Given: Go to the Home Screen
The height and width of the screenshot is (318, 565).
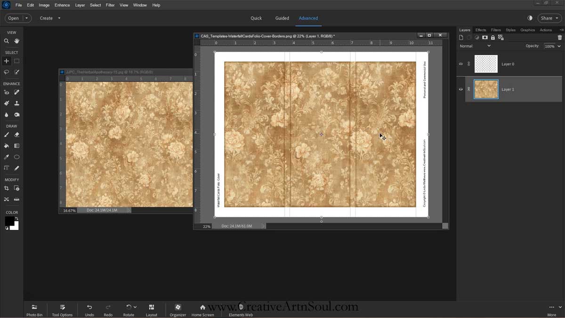Looking at the screenshot, I should (203, 310).
